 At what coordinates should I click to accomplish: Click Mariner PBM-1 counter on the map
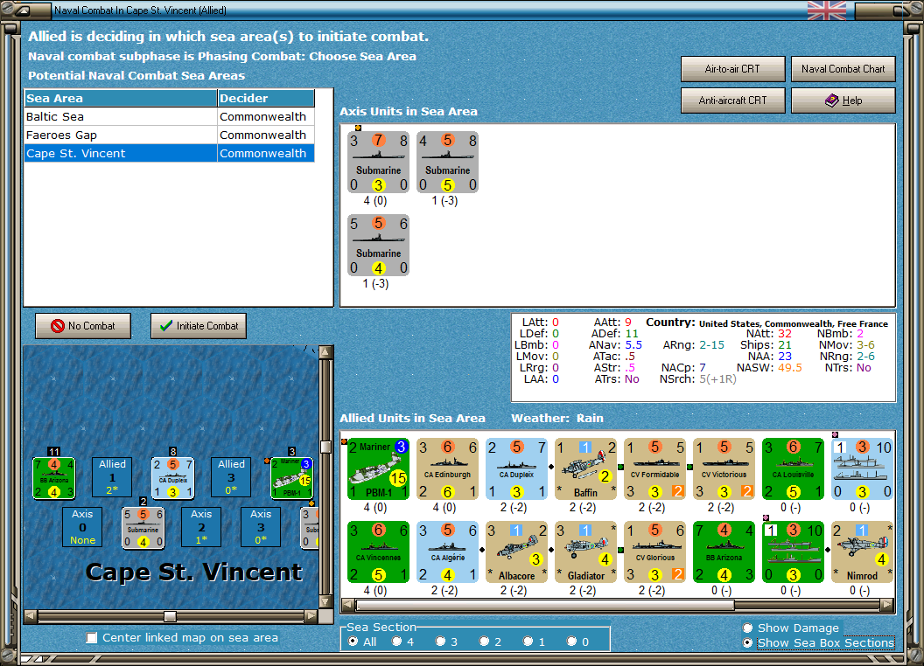[x=291, y=478]
